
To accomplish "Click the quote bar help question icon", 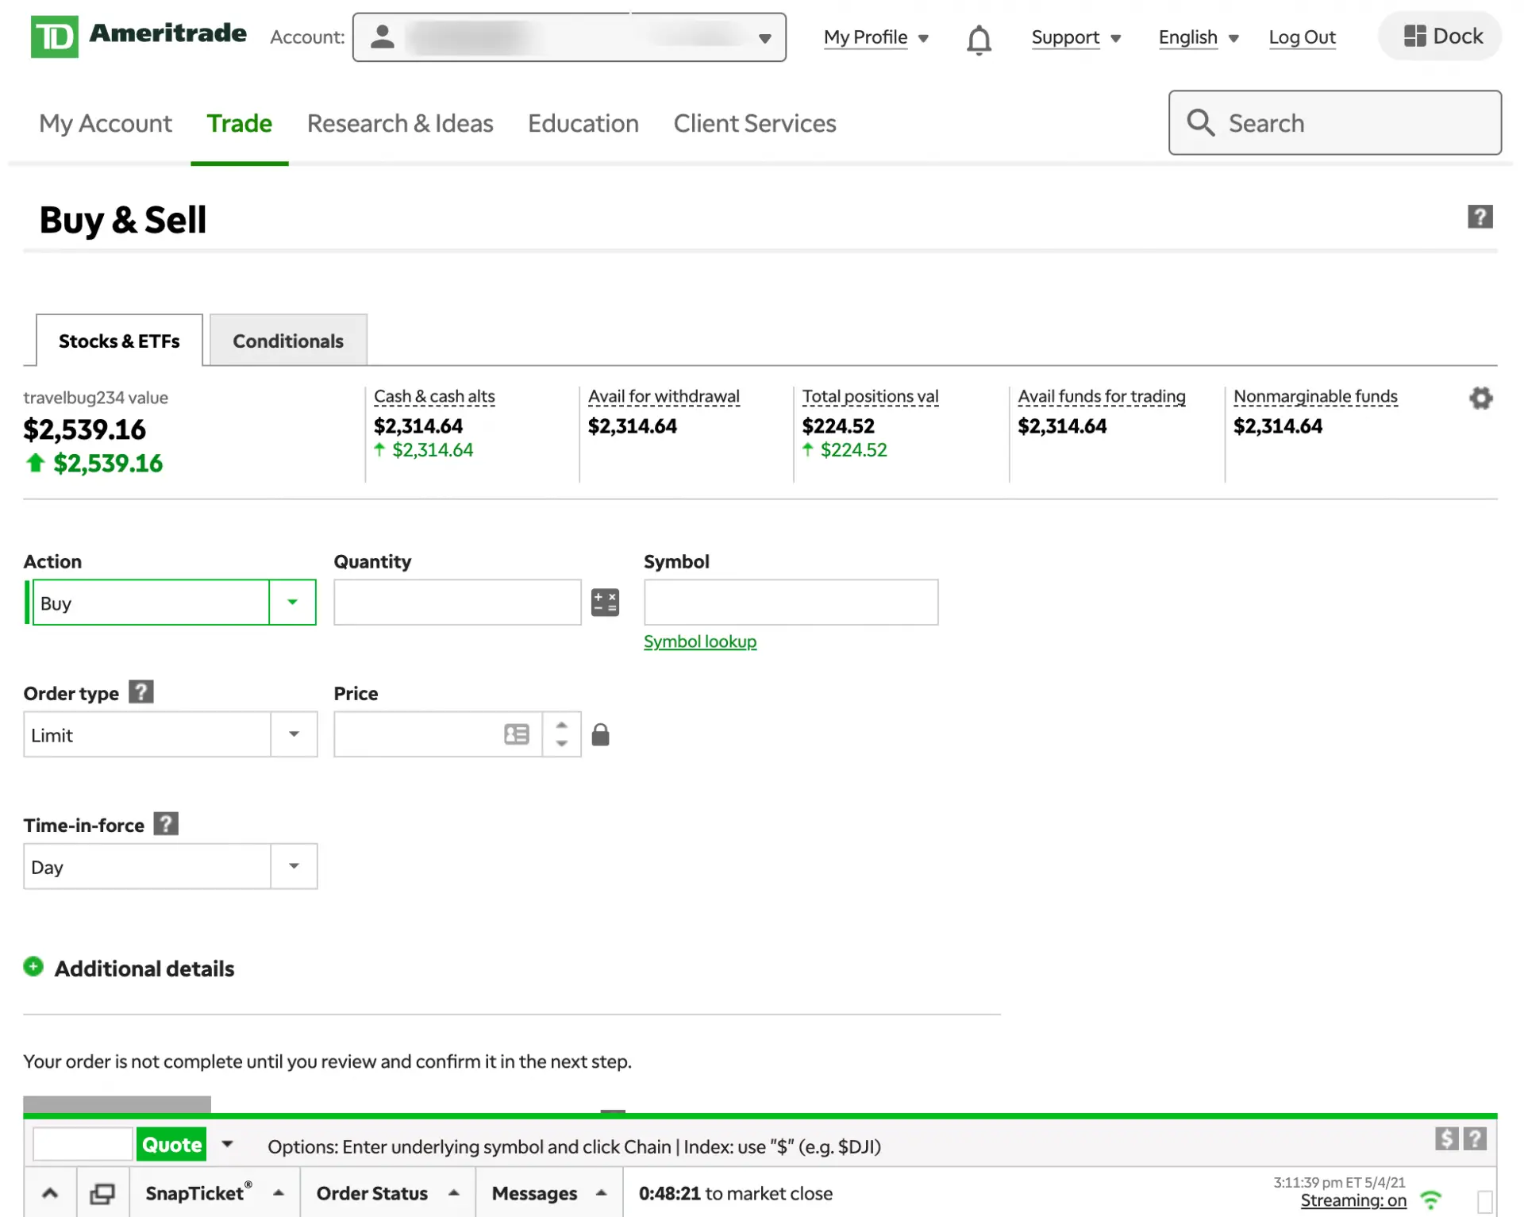I will (x=1475, y=1138).
